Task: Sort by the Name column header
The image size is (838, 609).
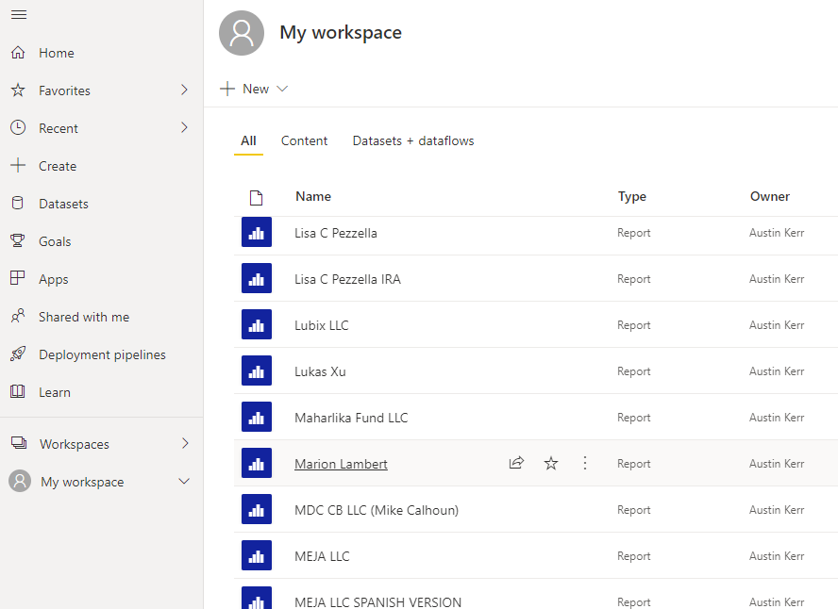Action: click(313, 196)
